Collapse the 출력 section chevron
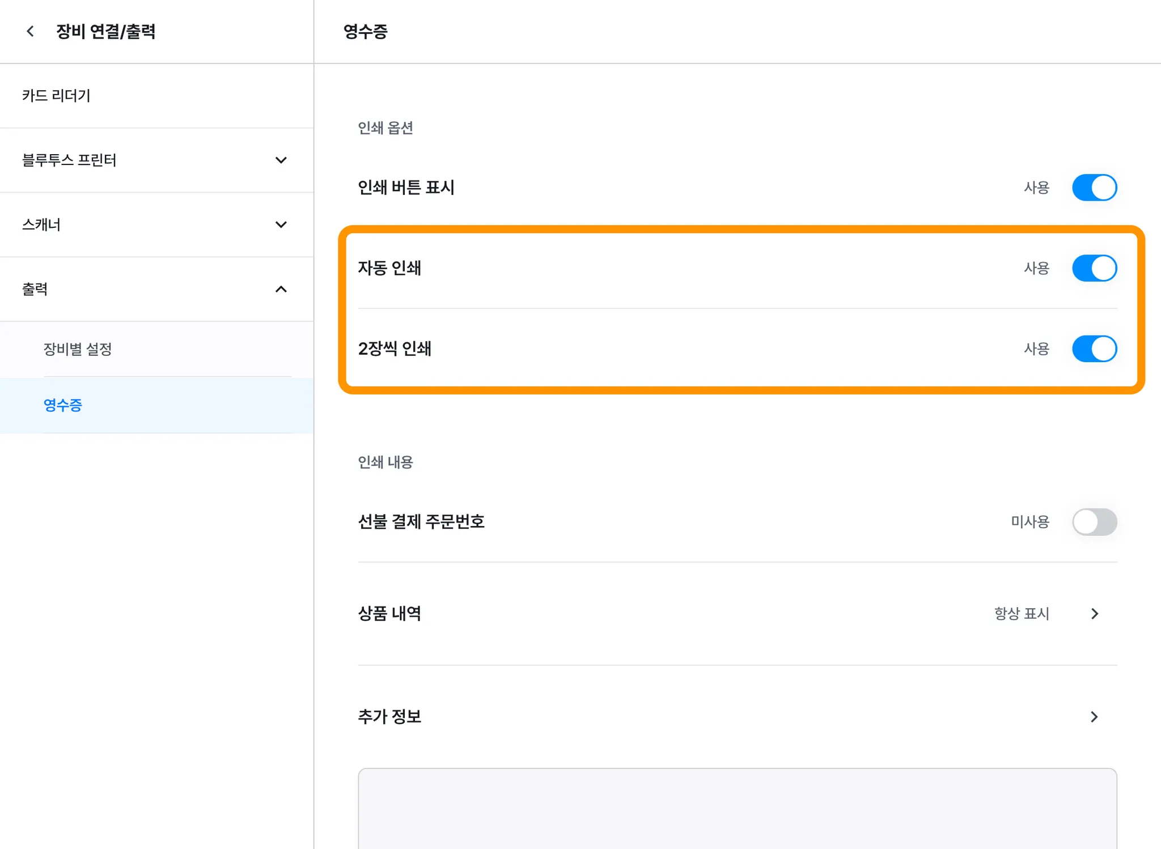The width and height of the screenshot is (1161, 849). [x=281, y=290]
